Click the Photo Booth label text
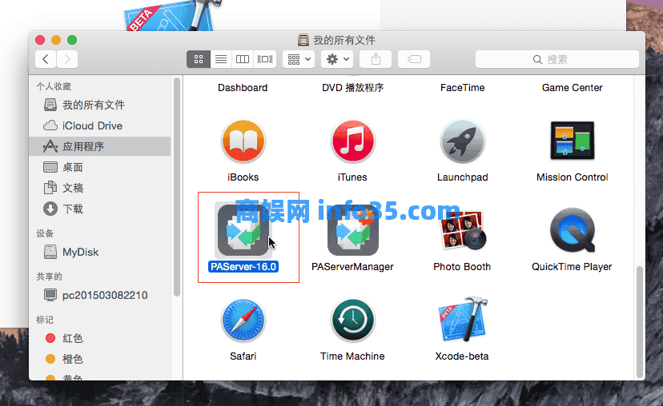Screen dimensions: 663x406 (x=462, y=267)
